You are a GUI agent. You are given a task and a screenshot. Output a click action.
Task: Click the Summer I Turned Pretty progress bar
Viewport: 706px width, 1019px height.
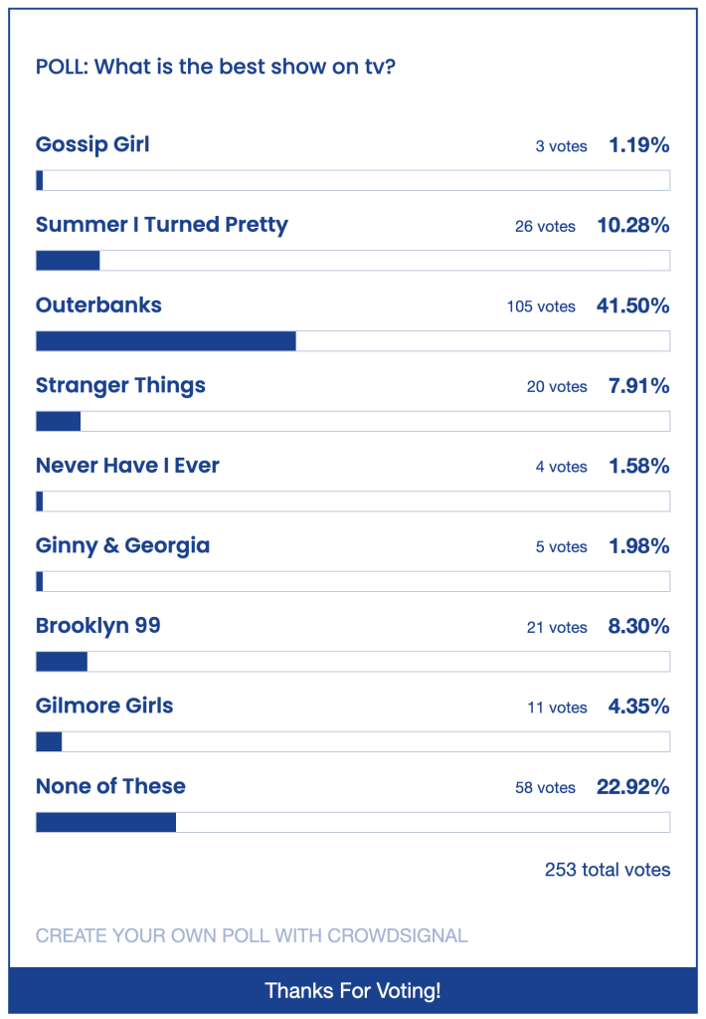pos(353,261)
